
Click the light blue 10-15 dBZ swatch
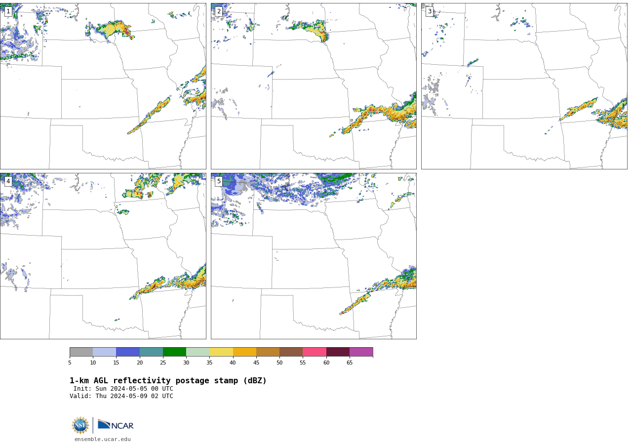pyautogui.click(x=104, y=352)
